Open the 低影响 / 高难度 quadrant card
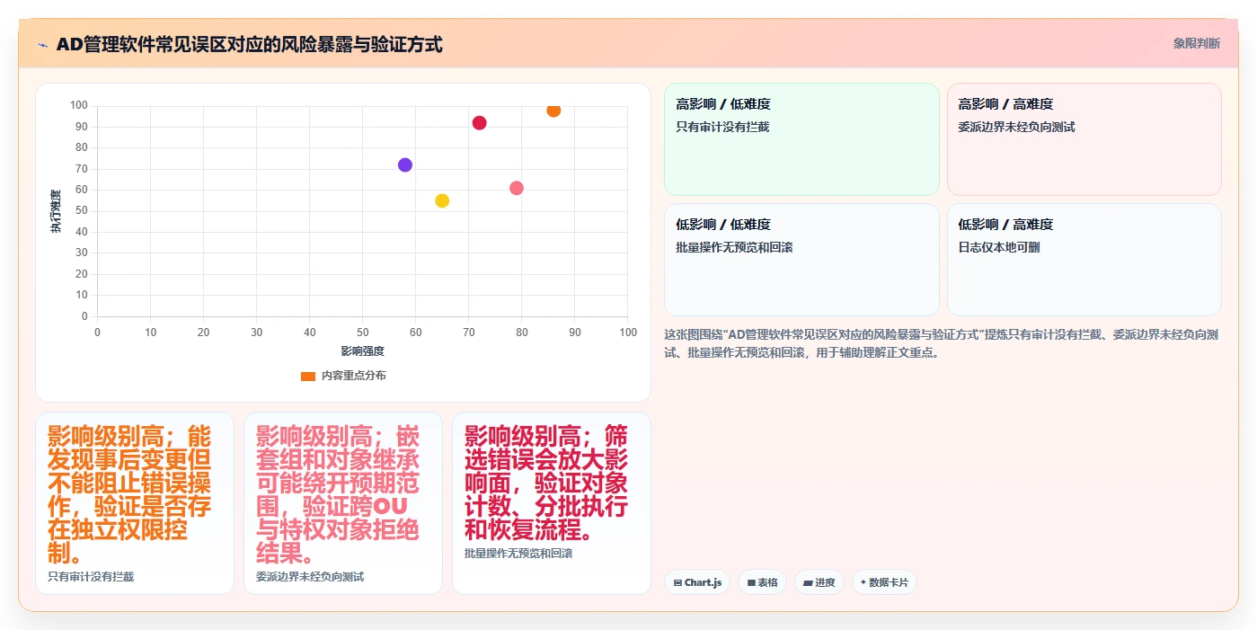Image resolution: width=1257 pixels, height=630 pixels. click(1084, 260)
